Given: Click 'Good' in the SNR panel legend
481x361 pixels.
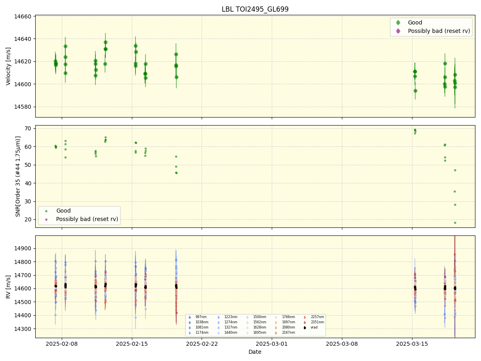Looking at the screenshot, I should tap(63, 211).
